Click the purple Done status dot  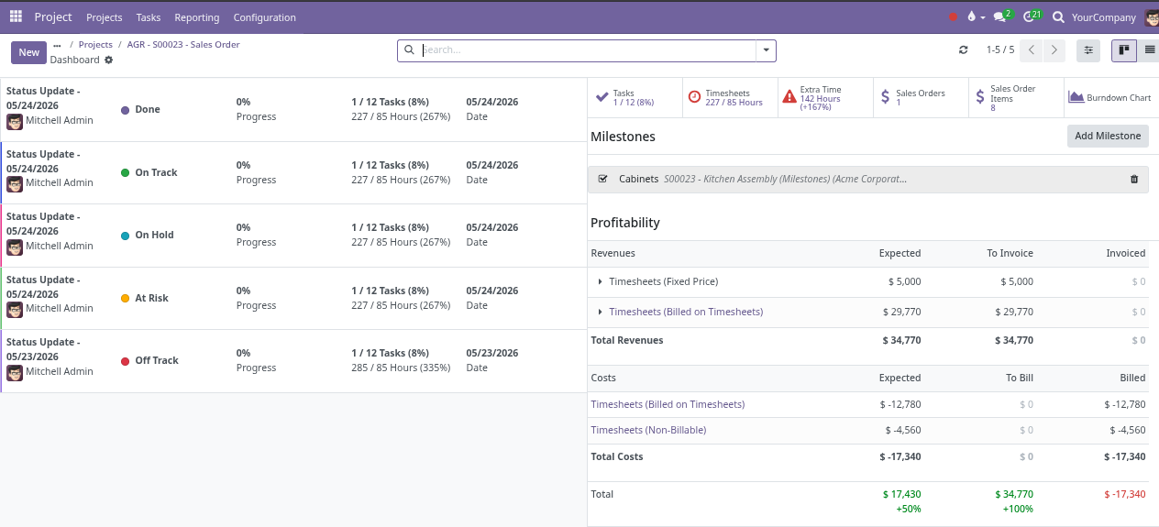126,110
